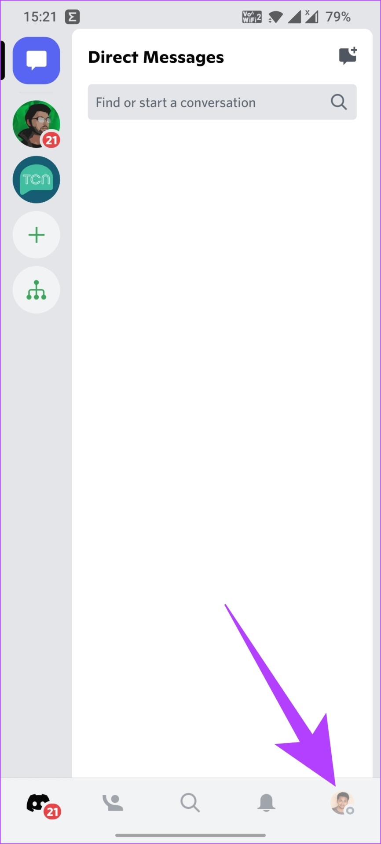The image size is (381, 844).
Task: Tap the red 21 badge on the home tab
Action: point(52,812)
